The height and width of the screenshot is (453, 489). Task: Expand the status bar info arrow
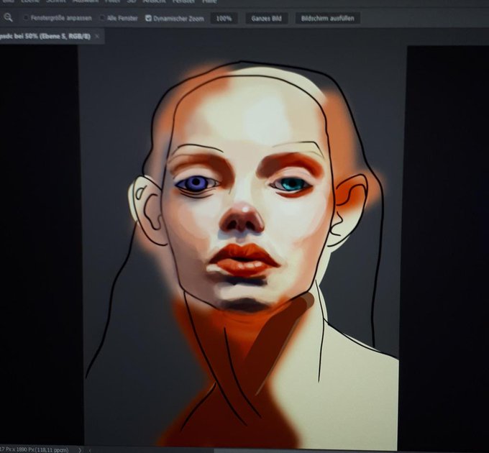(80, 450)
